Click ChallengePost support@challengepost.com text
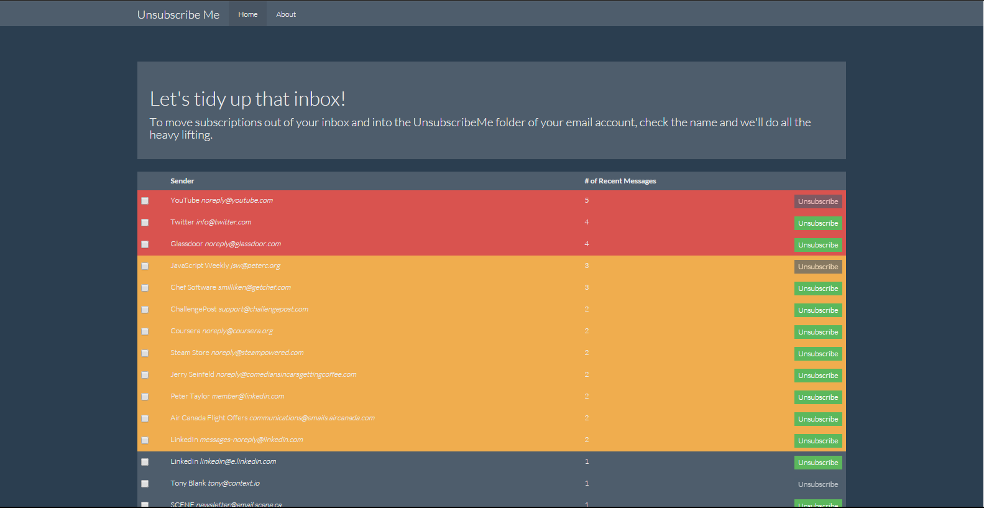Viewport: 984px width, 508px height. (239, 309)
